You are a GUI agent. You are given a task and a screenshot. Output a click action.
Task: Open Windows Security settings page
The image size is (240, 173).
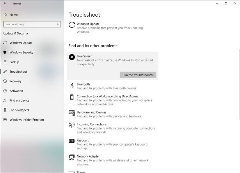[x=22, y=52]
